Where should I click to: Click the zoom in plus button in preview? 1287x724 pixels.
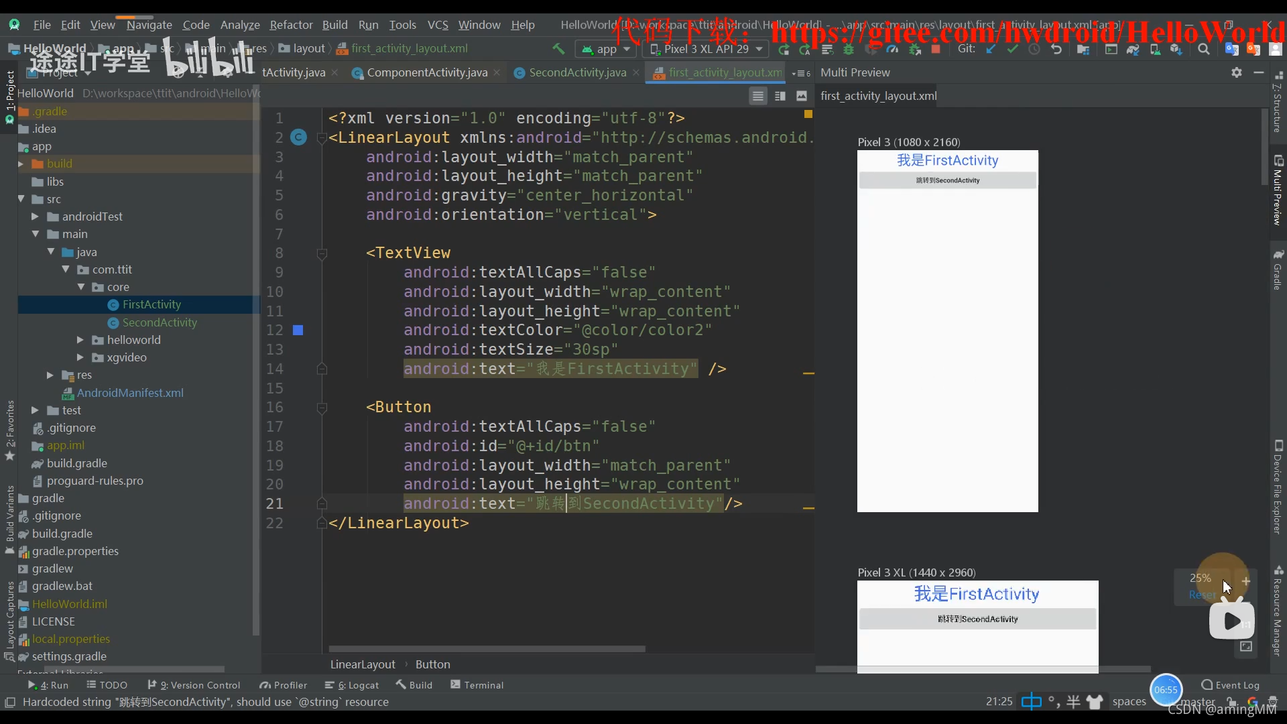(x=1245, y=581)
